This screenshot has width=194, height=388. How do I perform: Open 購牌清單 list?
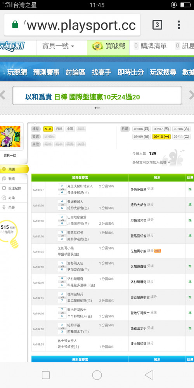(150, 46)
